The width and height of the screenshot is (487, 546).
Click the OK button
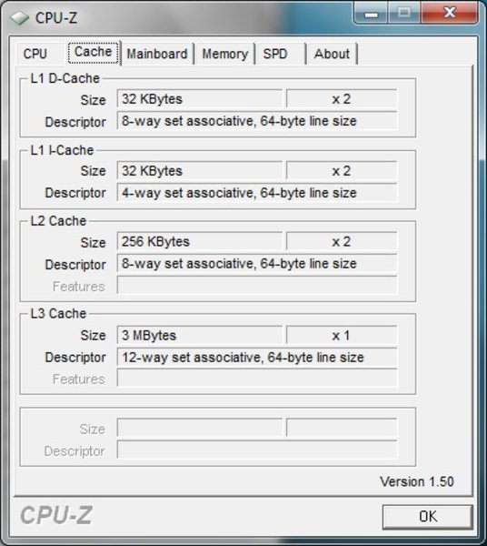(x=428, y=516)
